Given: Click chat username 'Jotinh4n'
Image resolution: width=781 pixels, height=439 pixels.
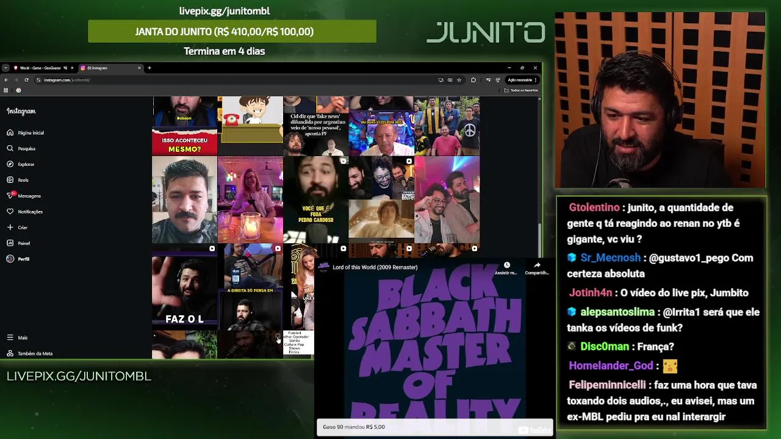Looking at the screenshot, I should point(591,293).
